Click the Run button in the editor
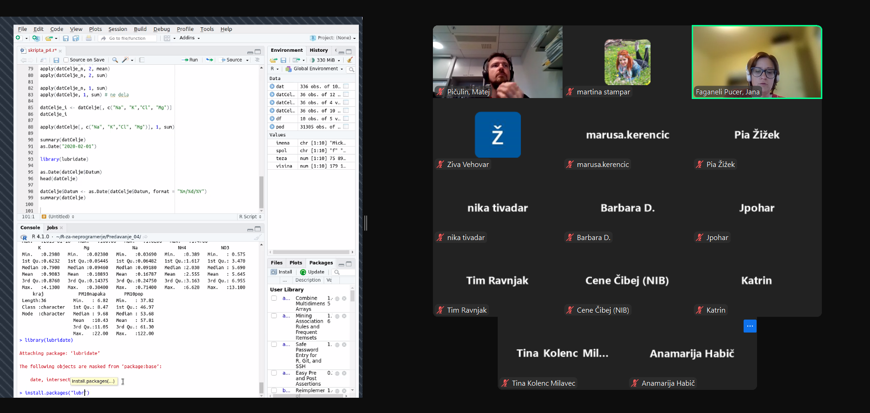Screen dimensions: 870x413 tap(190, 60)
